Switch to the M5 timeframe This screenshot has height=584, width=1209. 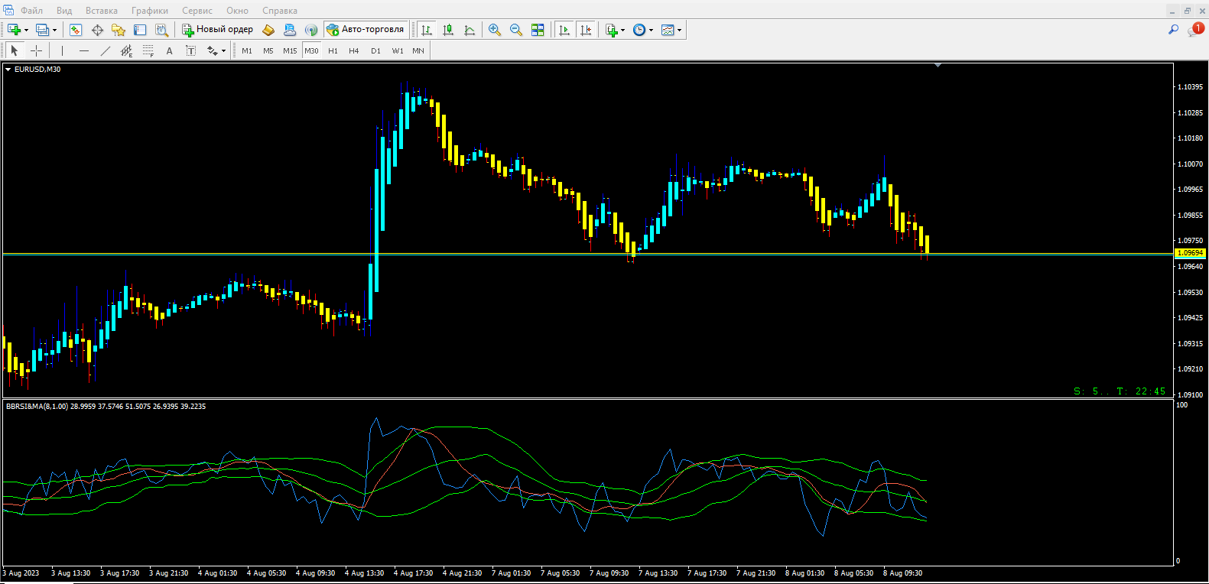(268, 50)
